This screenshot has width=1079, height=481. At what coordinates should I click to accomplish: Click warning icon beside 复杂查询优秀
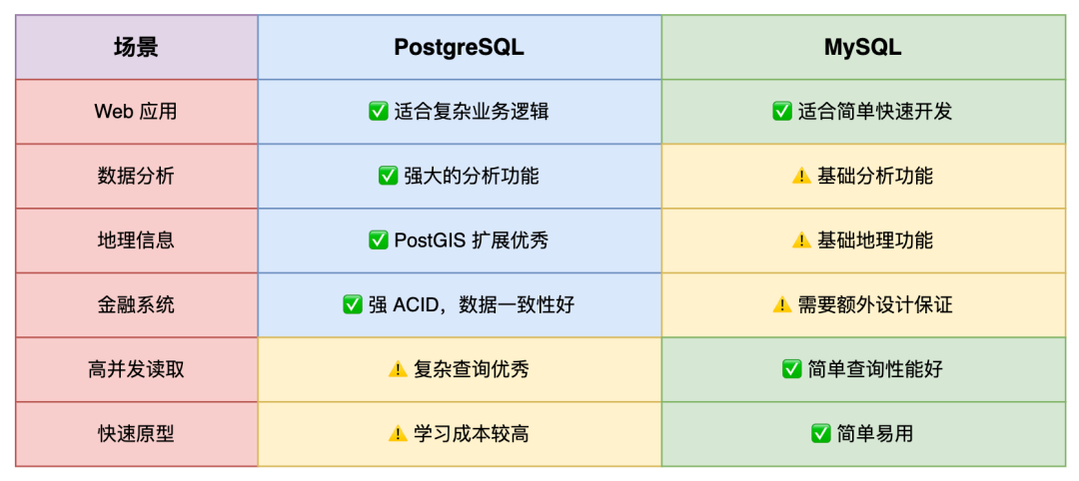pyautogui.click(x=399, y=369)
